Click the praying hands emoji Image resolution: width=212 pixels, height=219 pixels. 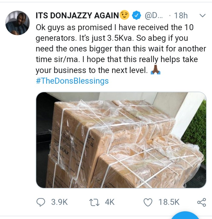tap(155, 70)
